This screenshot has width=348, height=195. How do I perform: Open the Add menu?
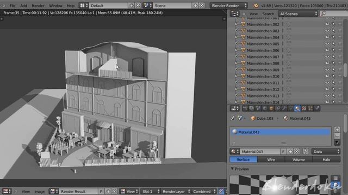click(23, 6)
